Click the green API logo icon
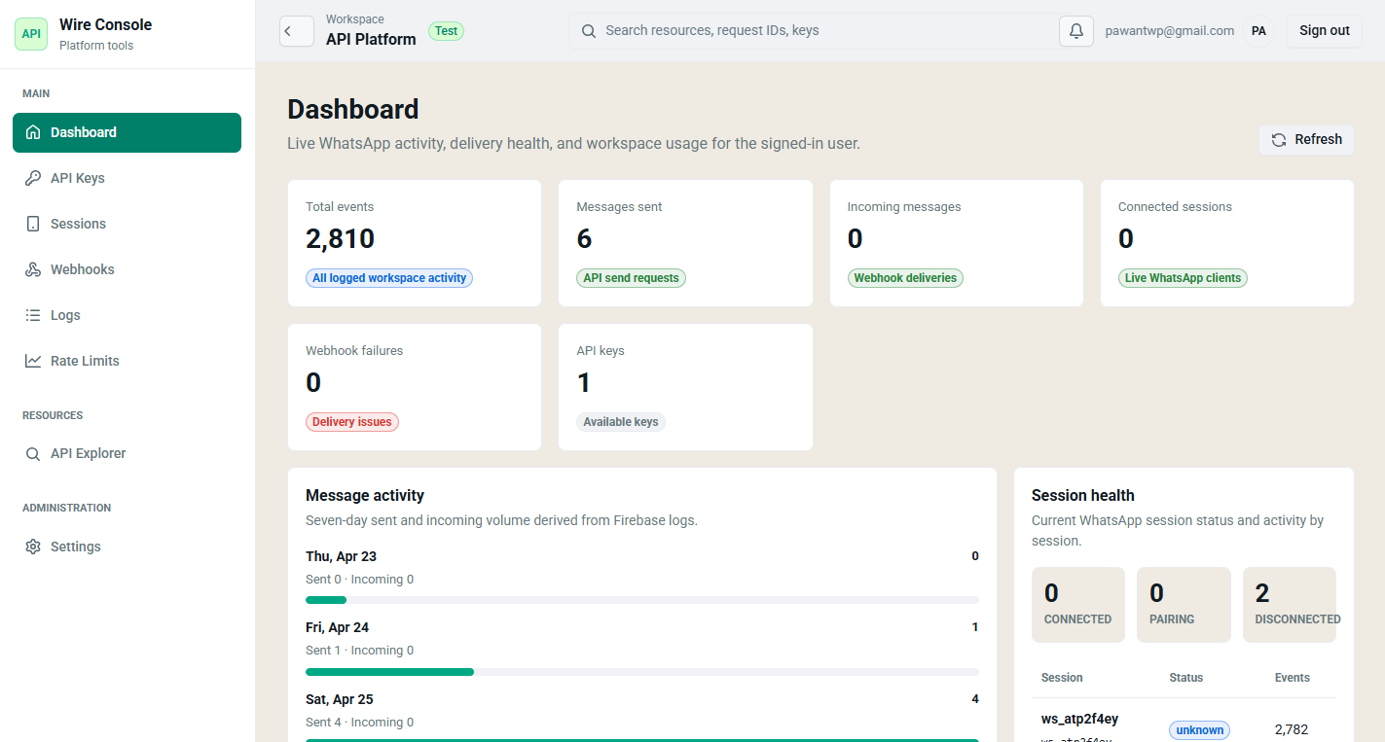 click(x=31, y=33)
